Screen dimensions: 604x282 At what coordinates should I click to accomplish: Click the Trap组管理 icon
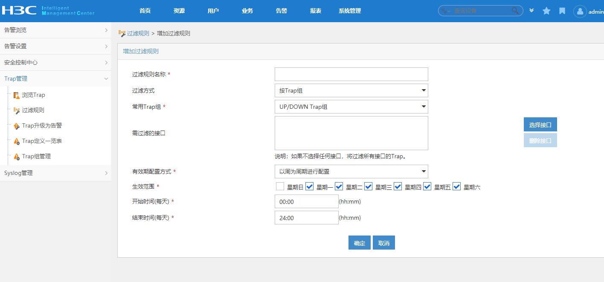pyautogui.click(x=17, y=157)
